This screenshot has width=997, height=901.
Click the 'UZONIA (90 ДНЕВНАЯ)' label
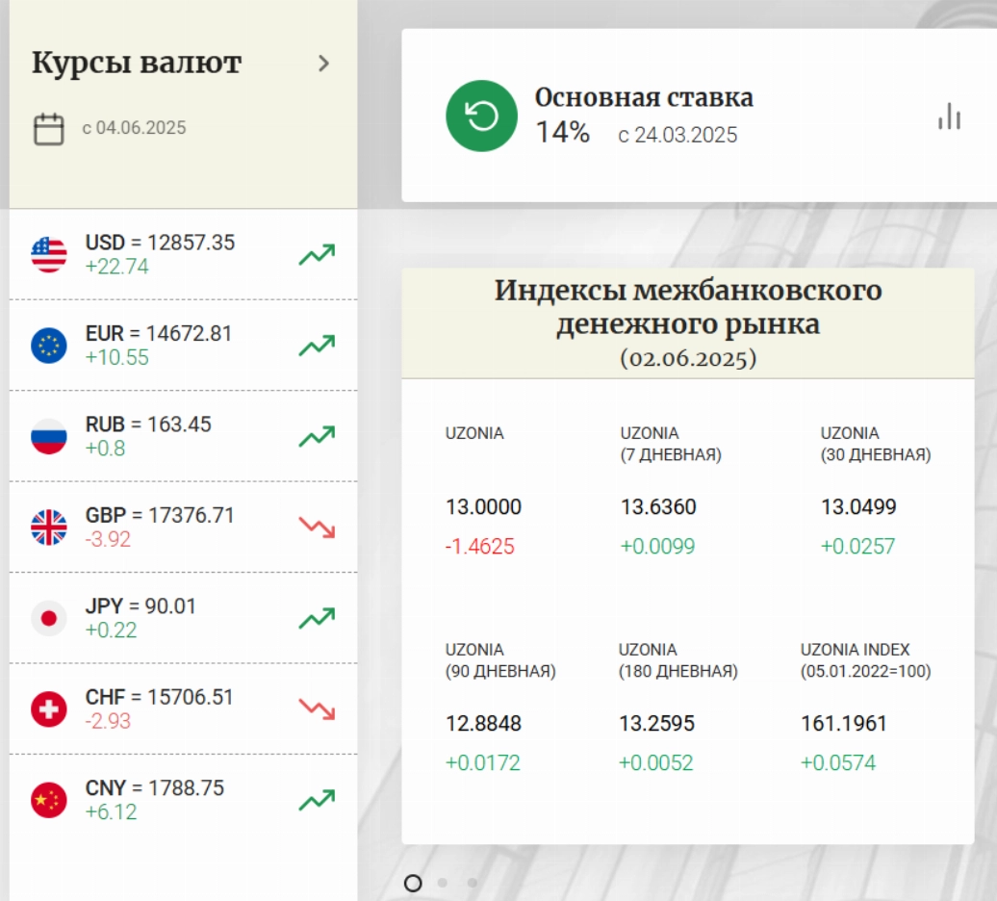pyautogui.click(x=500, y=660)
